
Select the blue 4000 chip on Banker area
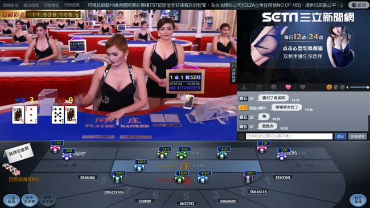139,165
